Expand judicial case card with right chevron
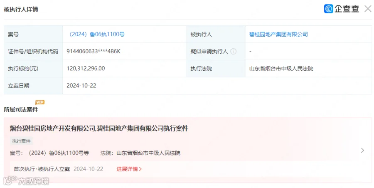Viewport: 374px width, 188px height. pos(362,150)
